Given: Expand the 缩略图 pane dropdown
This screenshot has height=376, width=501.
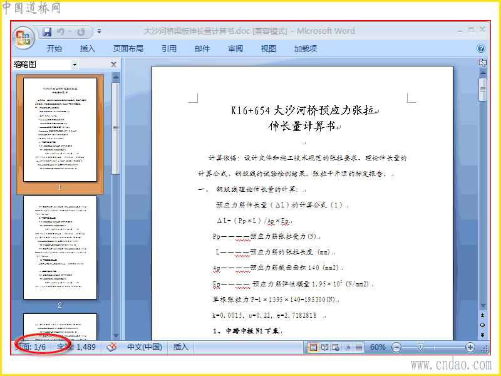Looking at the screenshot, I should coord(75,65).
